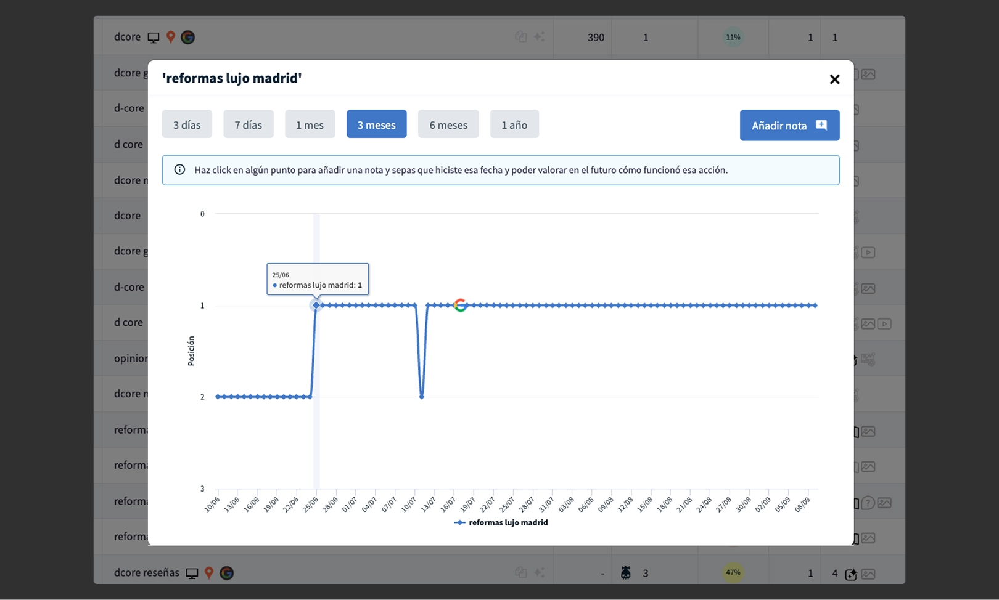Click the Google logo marker on chart
The height and width of the screenshot is (600, 999).
461,305
